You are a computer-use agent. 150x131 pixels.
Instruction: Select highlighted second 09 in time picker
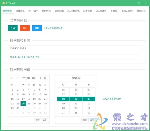(89, 99)
